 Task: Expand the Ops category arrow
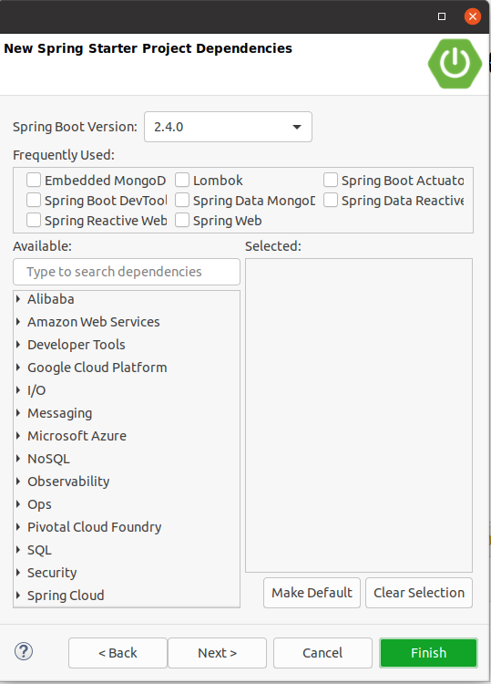(18, 503)
